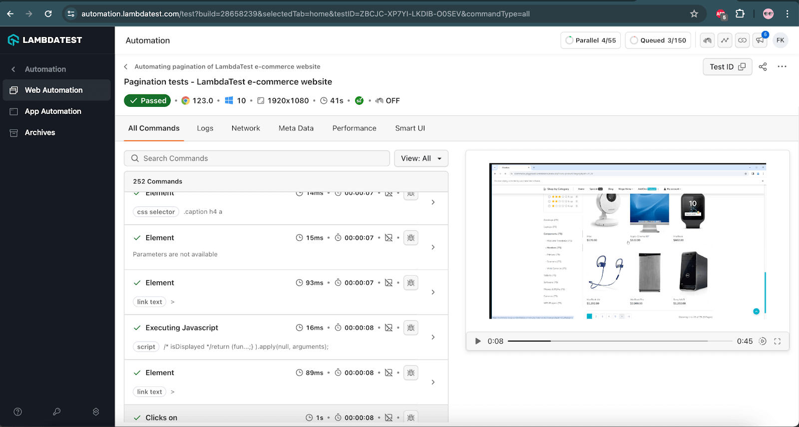This screenshot has height=427, width=799.
Task: Go back in the browser
Action: (x=10, y=14)
